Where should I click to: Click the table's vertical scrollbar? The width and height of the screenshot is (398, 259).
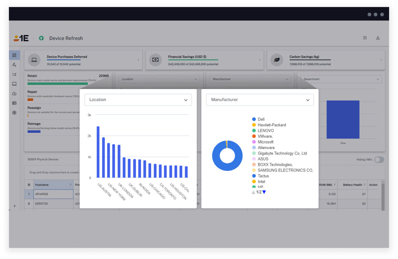pos(383,195)
